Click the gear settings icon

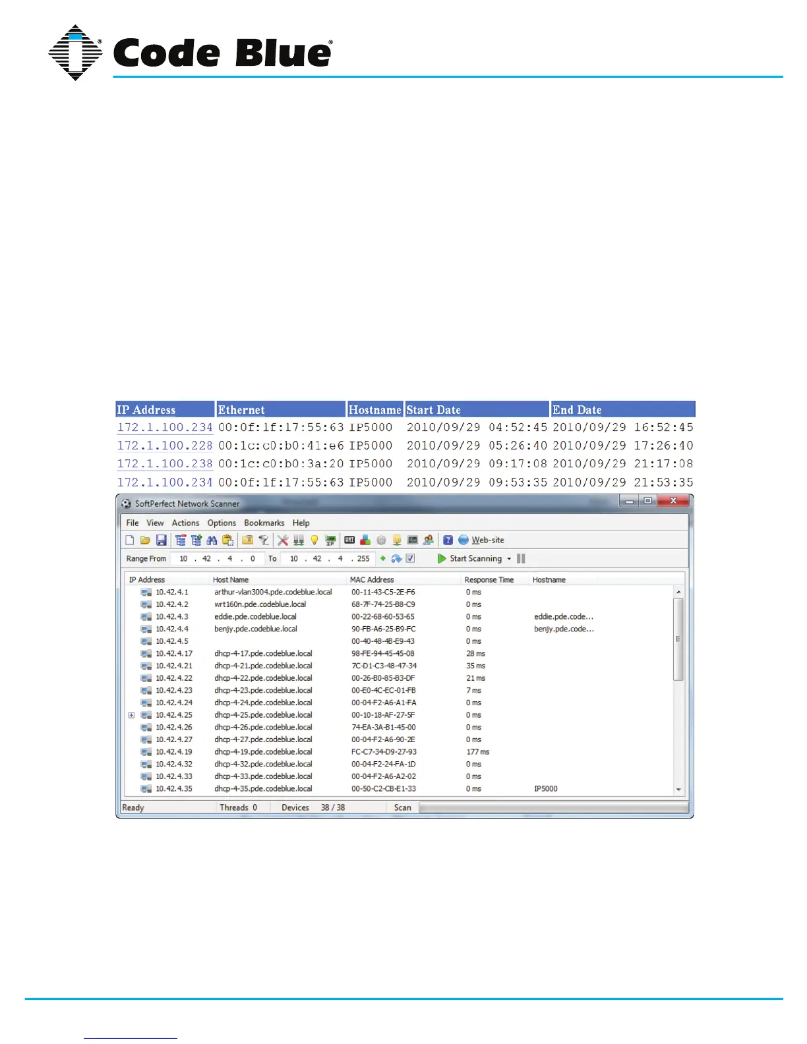[381, 540]
